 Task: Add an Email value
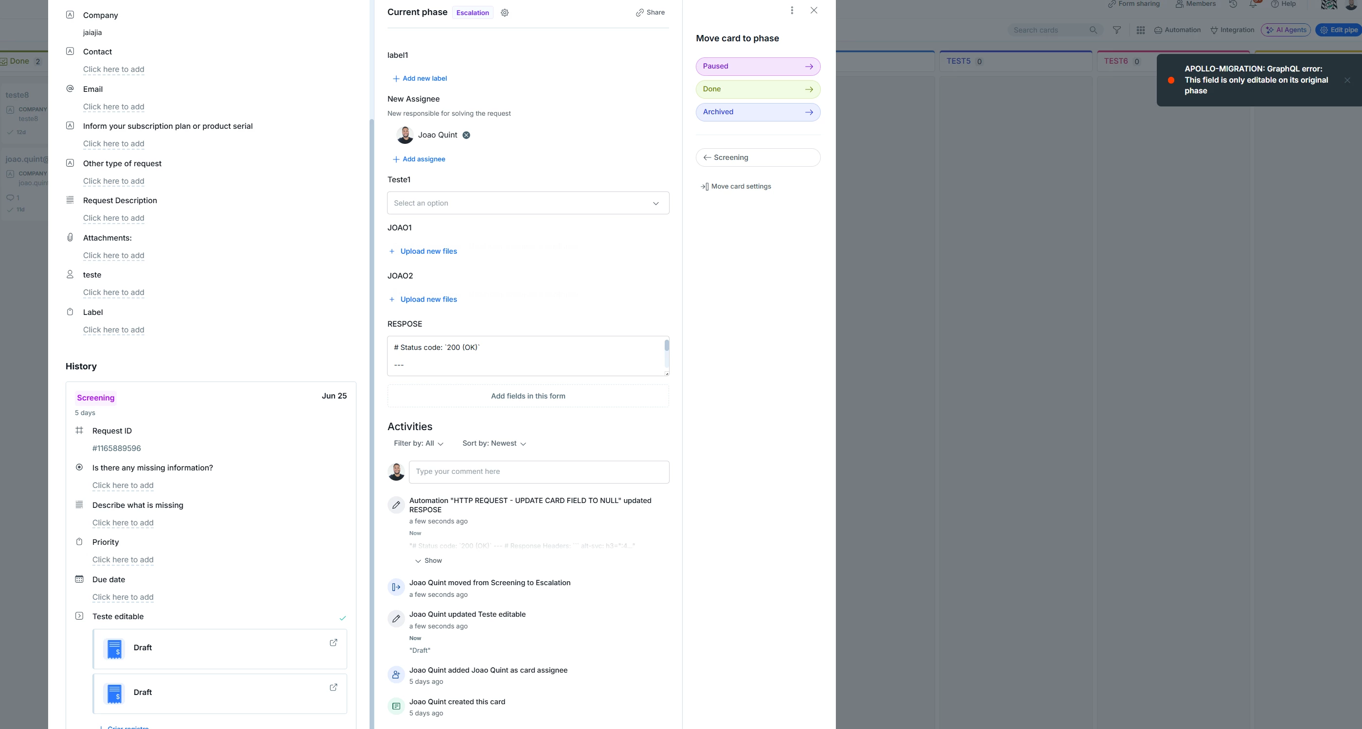[114, 107]
